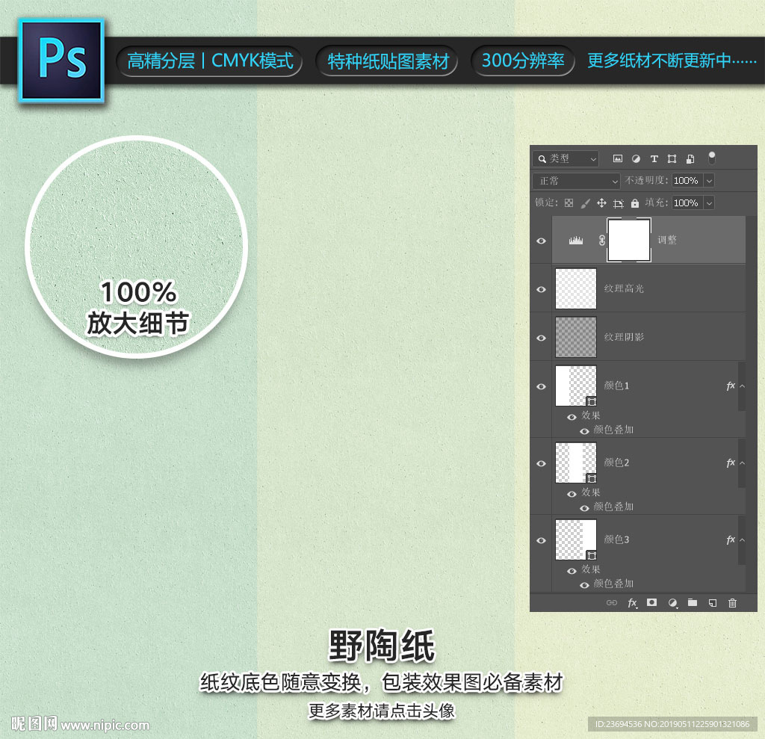Click the delete layer trash icon

(x=732, y=602)
